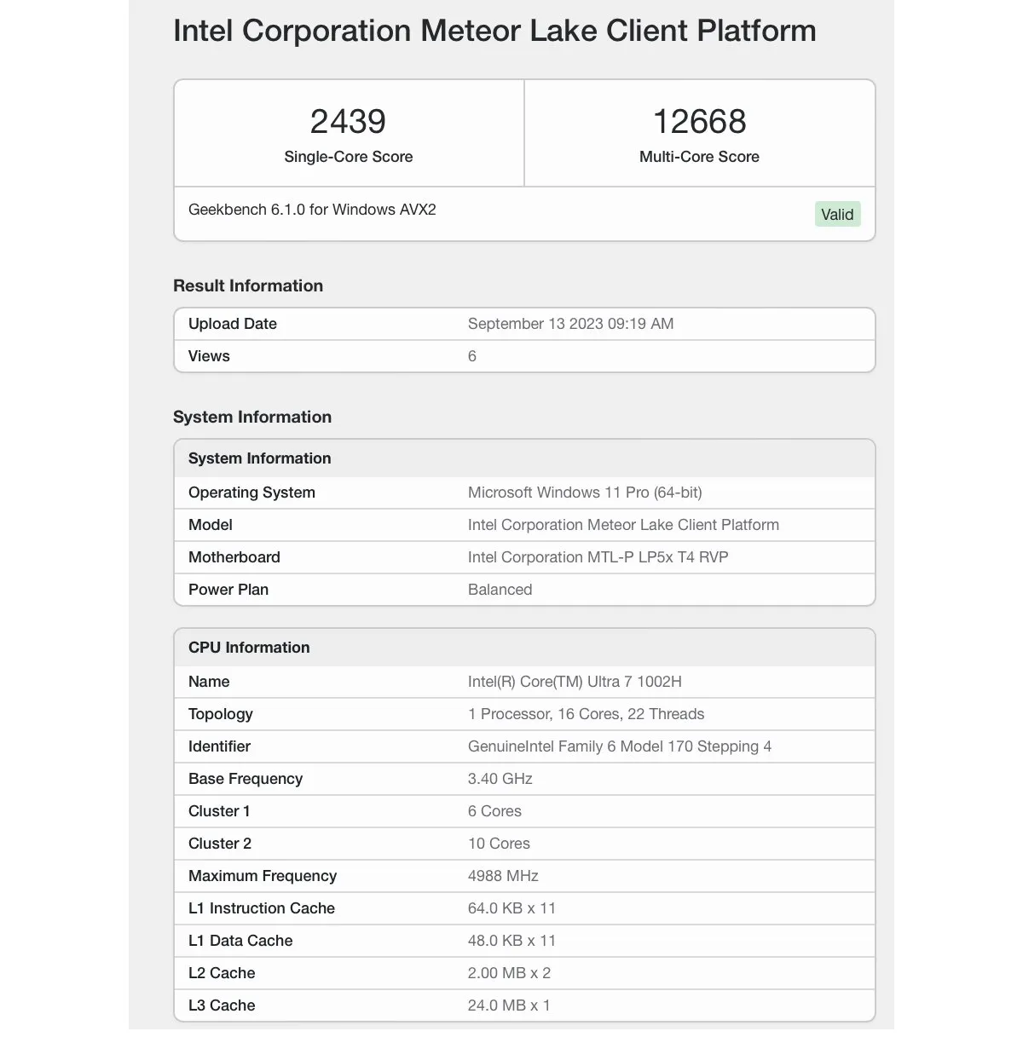This screenshot has height=1037, width=1023.
Task: Click the Views count row
Action: 524,356
